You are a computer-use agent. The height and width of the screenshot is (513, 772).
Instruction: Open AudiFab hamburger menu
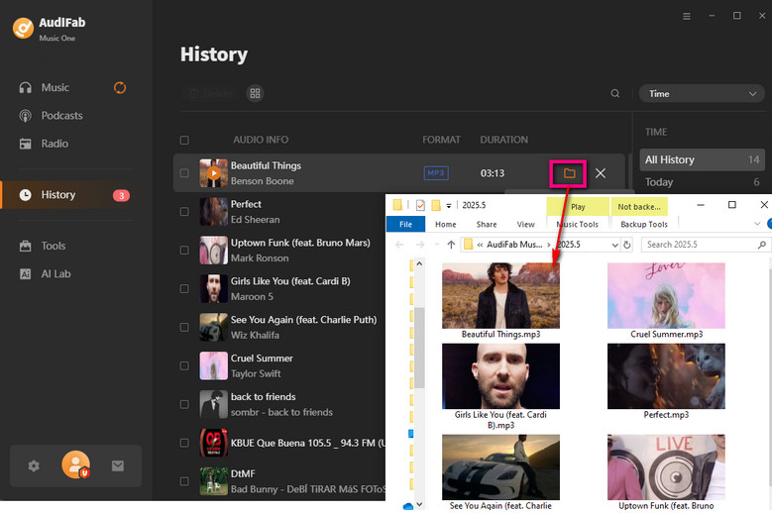point(687,16)
